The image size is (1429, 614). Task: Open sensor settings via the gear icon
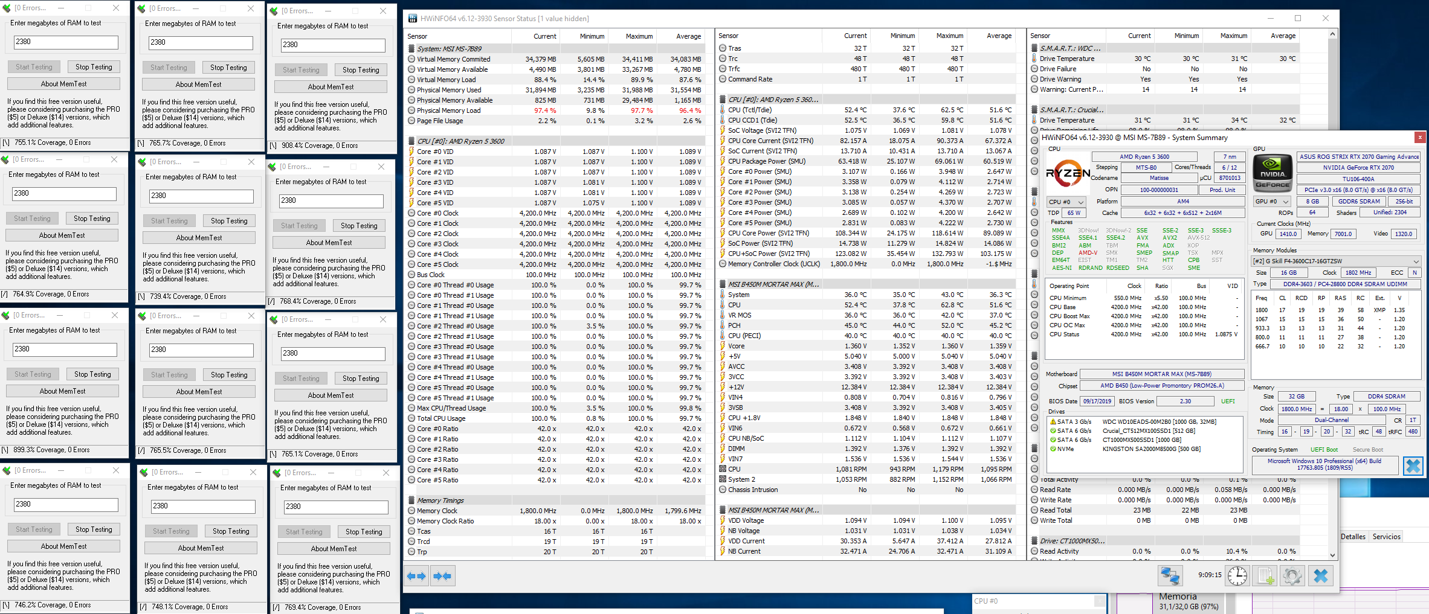[x=1292, y=575]
